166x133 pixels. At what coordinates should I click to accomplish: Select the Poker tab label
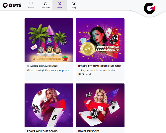(x=59, y=8)
